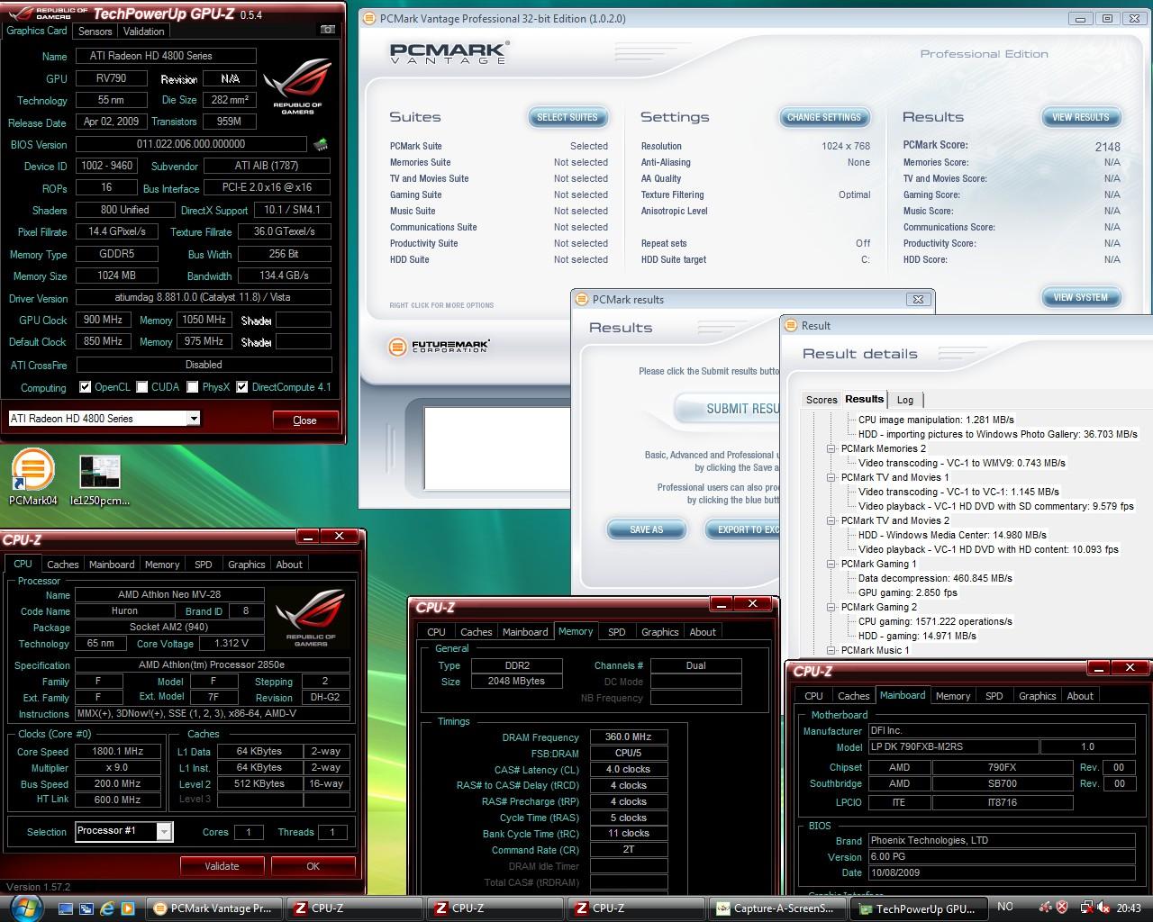This screenshot has height=922, width=1153.
Task: Collapse the PCMark TV and Movies 2 node
Action: 831,520
